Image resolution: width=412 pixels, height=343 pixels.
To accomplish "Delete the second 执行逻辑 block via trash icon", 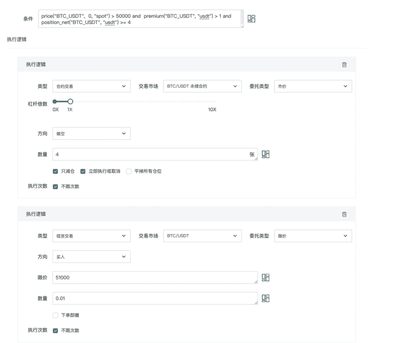I will 344,214.
